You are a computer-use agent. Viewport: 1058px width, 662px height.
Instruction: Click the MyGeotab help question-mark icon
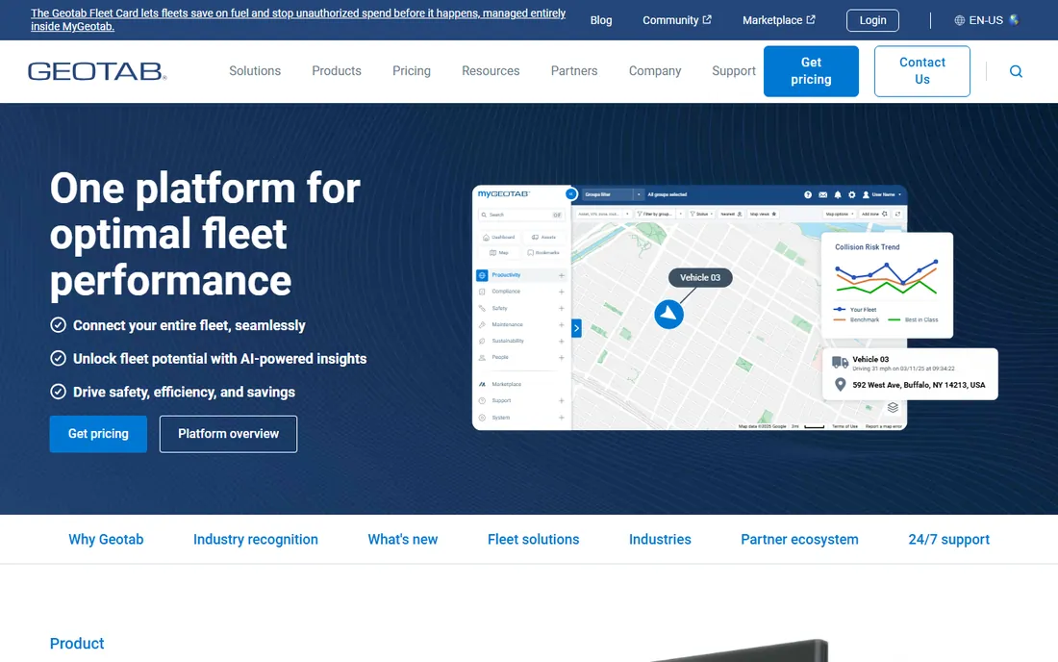coord(808,194)
